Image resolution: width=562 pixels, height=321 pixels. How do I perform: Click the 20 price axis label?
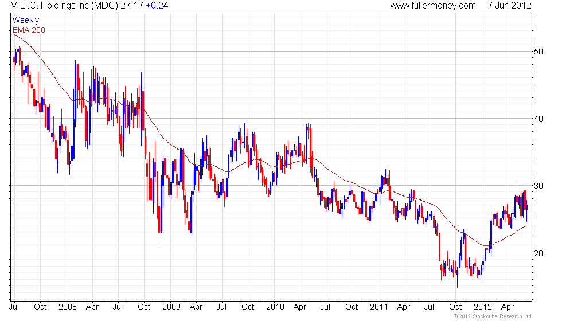[538, 253]
